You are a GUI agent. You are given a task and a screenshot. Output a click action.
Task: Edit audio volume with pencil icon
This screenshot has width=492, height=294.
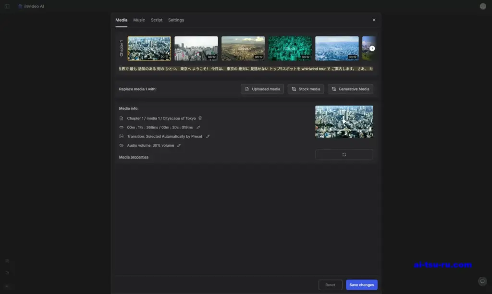tap(179, 146)
